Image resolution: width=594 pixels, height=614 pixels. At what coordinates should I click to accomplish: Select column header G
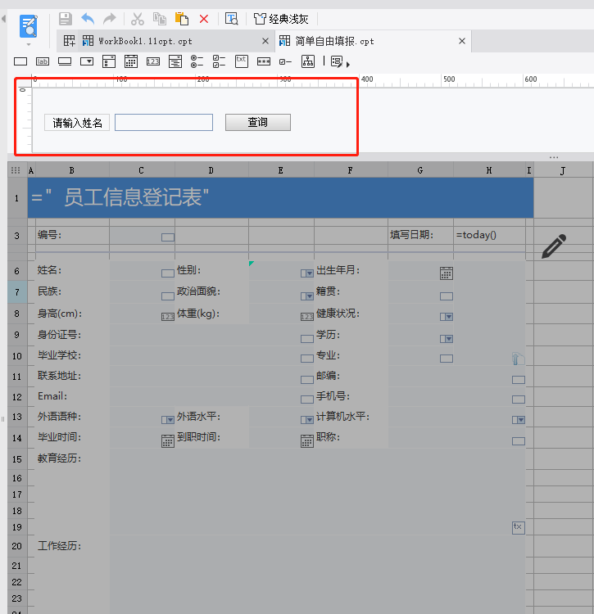click(420, 170)
